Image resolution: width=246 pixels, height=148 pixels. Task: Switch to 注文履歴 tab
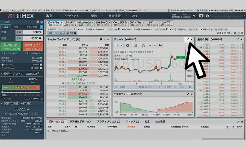click(160, 122)
